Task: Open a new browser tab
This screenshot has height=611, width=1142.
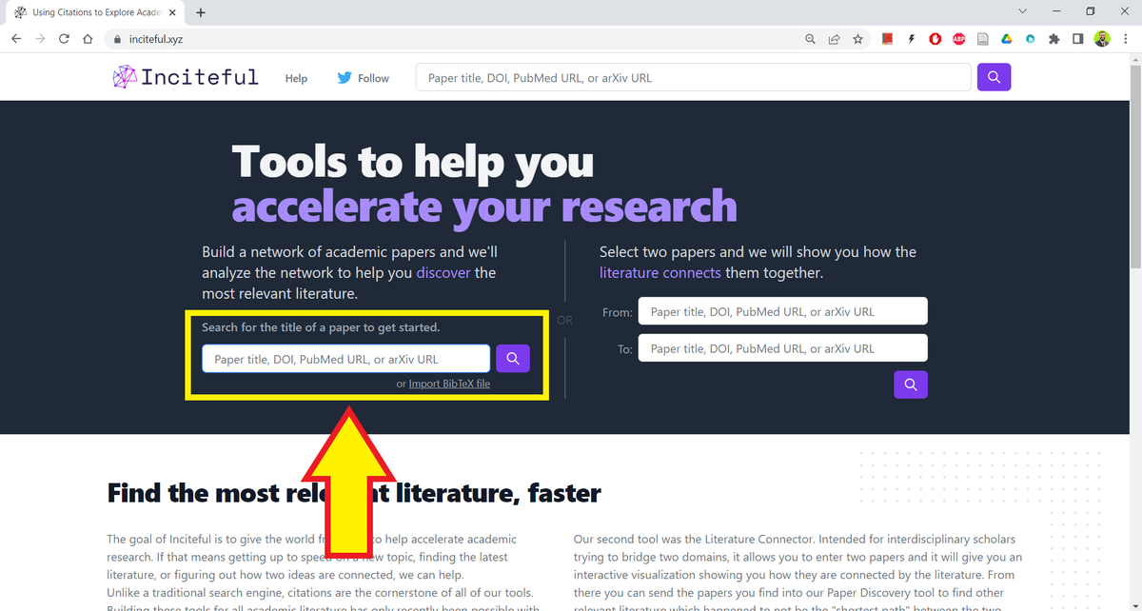Action: [x=201, y=12]
